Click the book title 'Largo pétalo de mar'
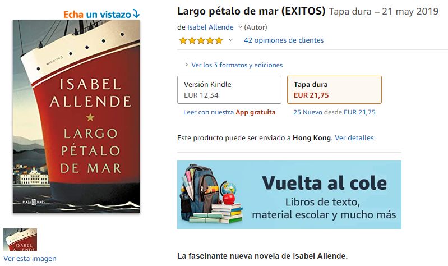The width and height of the screenshot is (448, 266). coord(228,11)
